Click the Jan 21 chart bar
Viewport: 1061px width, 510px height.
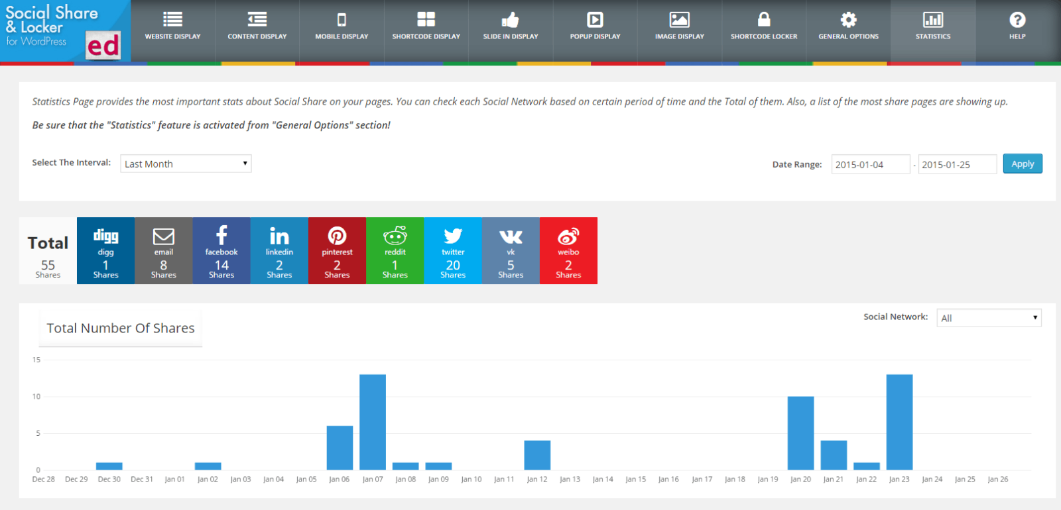[834, 455]
